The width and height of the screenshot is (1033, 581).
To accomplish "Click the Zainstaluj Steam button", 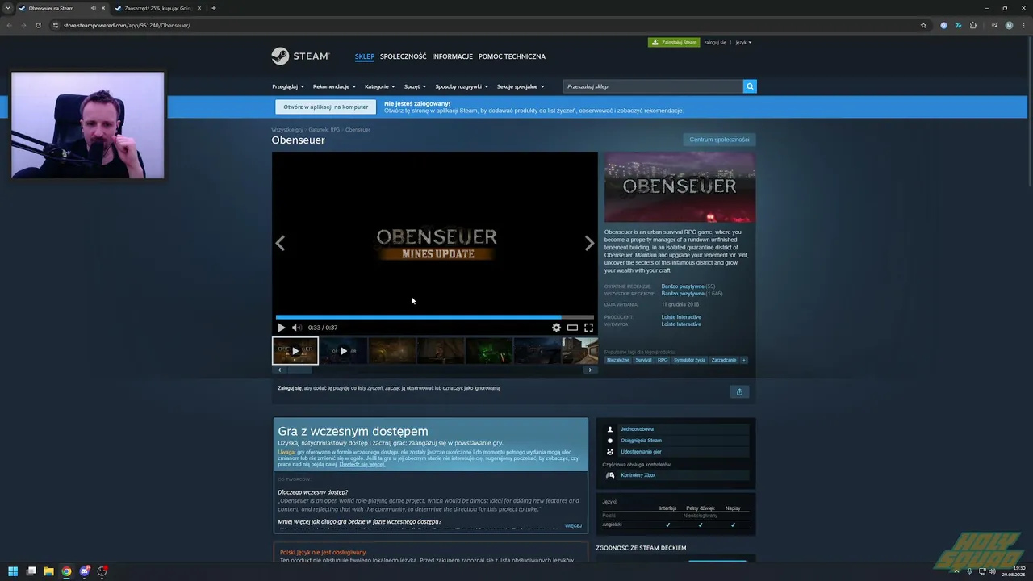I will tap(674, 42).
